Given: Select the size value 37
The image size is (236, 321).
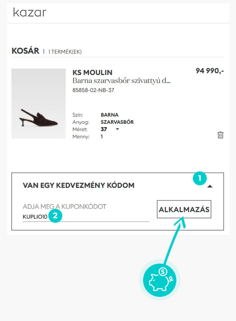Looking at the screenshot, I should [x=104, y=129].
